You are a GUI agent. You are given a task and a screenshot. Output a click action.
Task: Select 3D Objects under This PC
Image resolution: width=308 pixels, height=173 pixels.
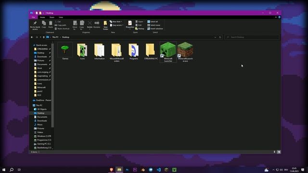coord(40,109)
